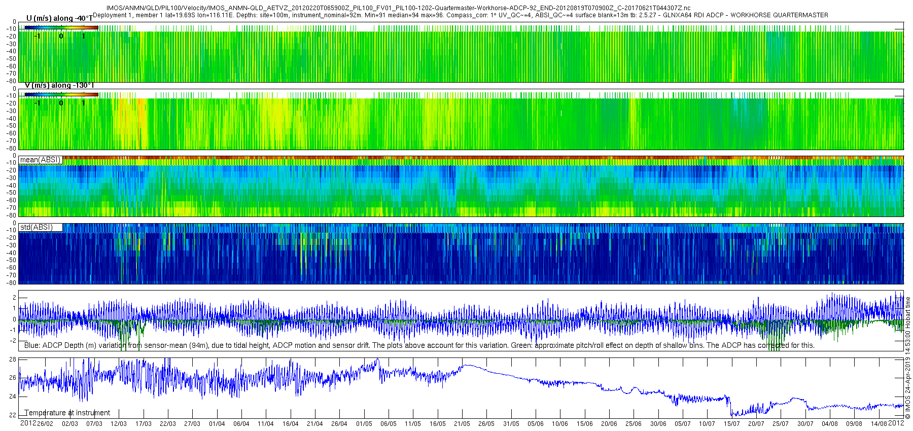Click the instrument temperature line plot
This screenshot has height=431, width=913.
point(461,388)
